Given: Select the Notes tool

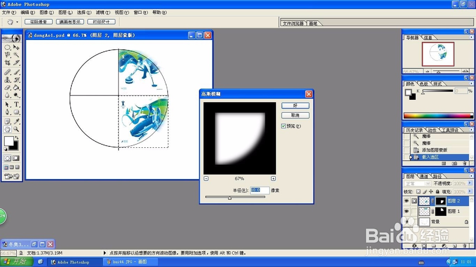Looking at the screenshot, I should (x=7, y=122).
